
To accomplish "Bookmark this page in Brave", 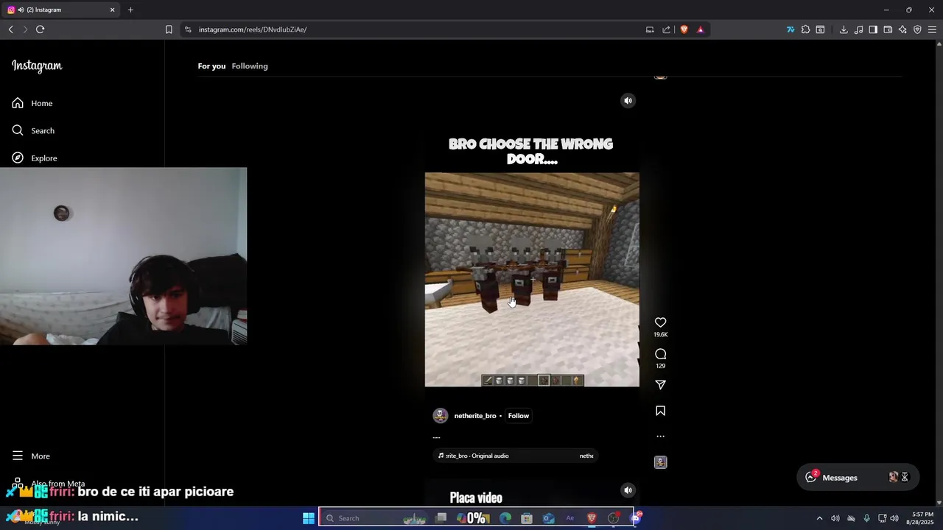I will tap(169, 29).
